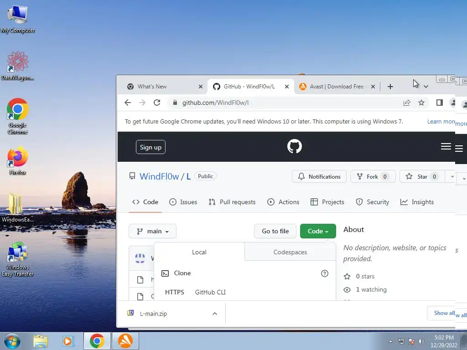Fork the repository
Screen dimensions: 467x350
373,176
